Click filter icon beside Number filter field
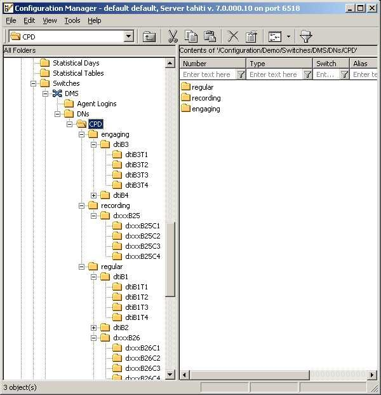Image resolution: width=381 pixels, height=395 pixels. 241,74
